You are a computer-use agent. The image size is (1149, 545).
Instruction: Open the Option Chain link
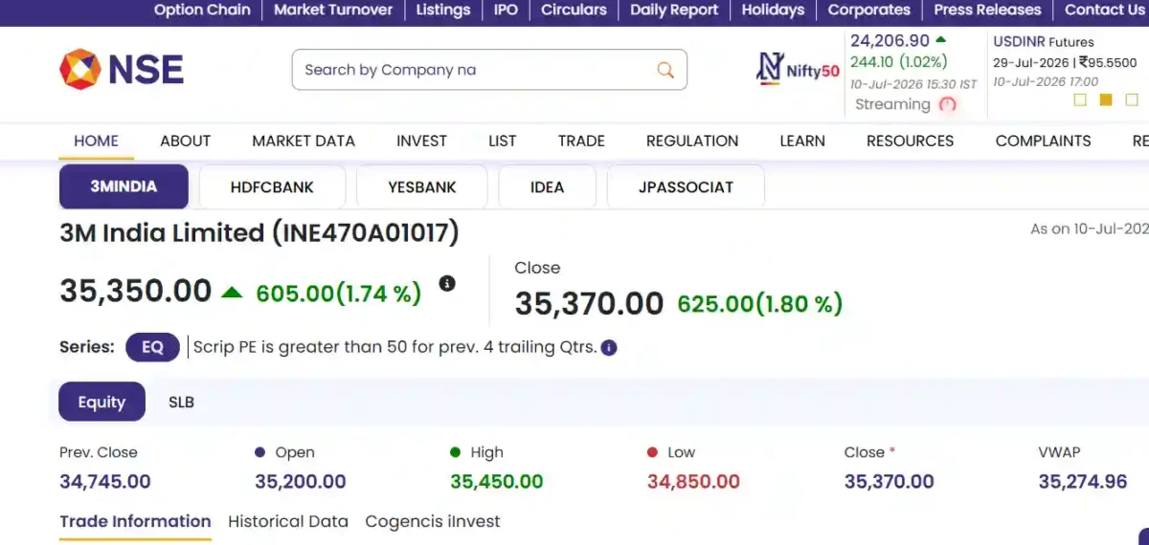(202, 10)
